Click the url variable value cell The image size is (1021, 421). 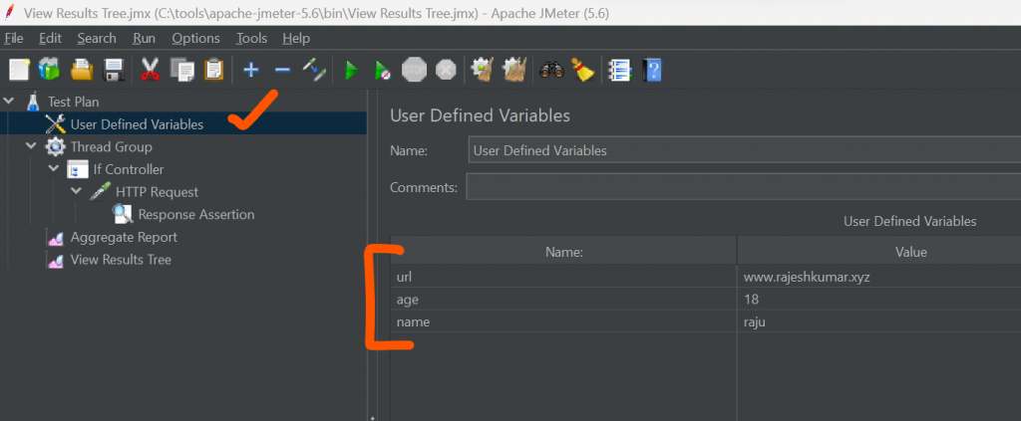click(x=877, y=276)
